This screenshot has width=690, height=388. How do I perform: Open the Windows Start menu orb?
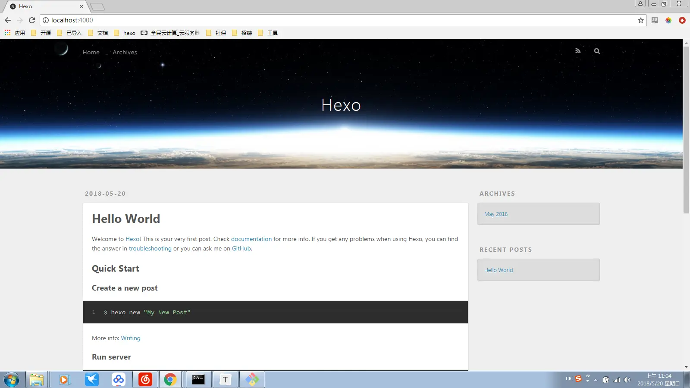coord(12,380)
